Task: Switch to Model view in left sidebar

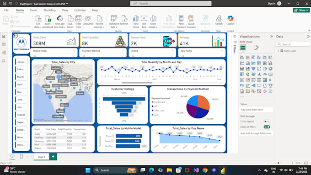Action: point(4,53)
